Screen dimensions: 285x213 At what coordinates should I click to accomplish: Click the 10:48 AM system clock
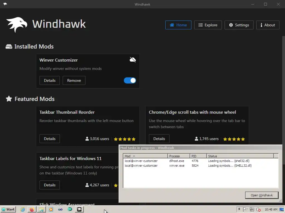point(271,209)
